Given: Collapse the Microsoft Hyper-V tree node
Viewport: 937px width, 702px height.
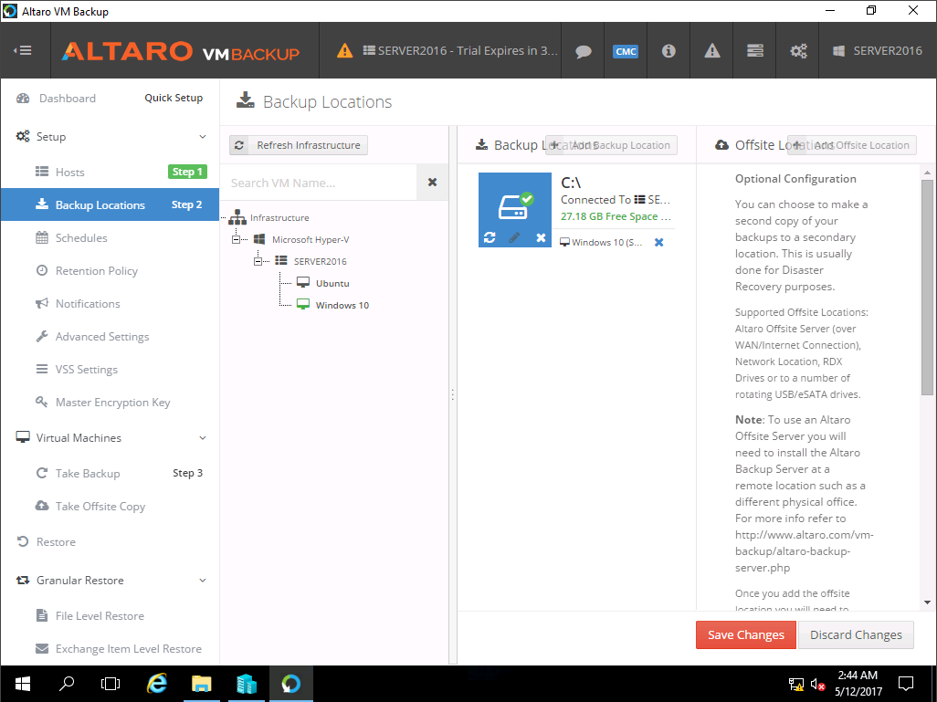Looking at the screenshot, I should pyautogui.click(x=236, y=239).
